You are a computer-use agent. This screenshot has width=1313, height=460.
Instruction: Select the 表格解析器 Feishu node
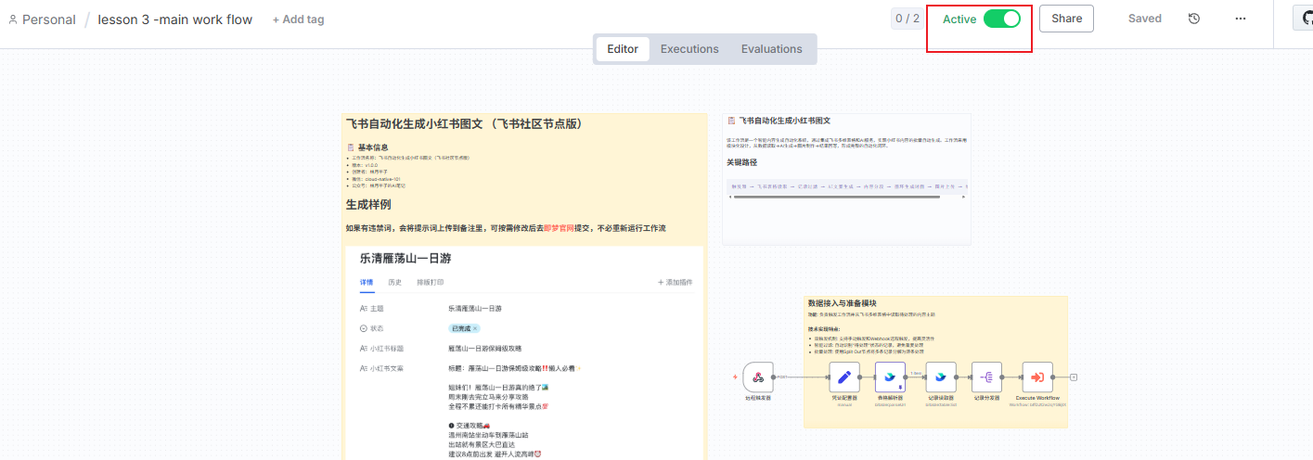890,377
